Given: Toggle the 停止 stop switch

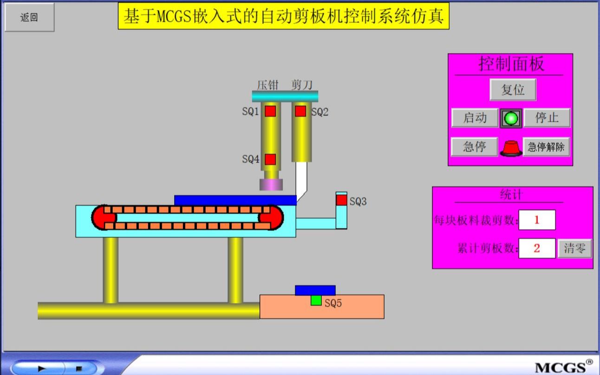Looking at the screenshot, I should tap(548, 118).
